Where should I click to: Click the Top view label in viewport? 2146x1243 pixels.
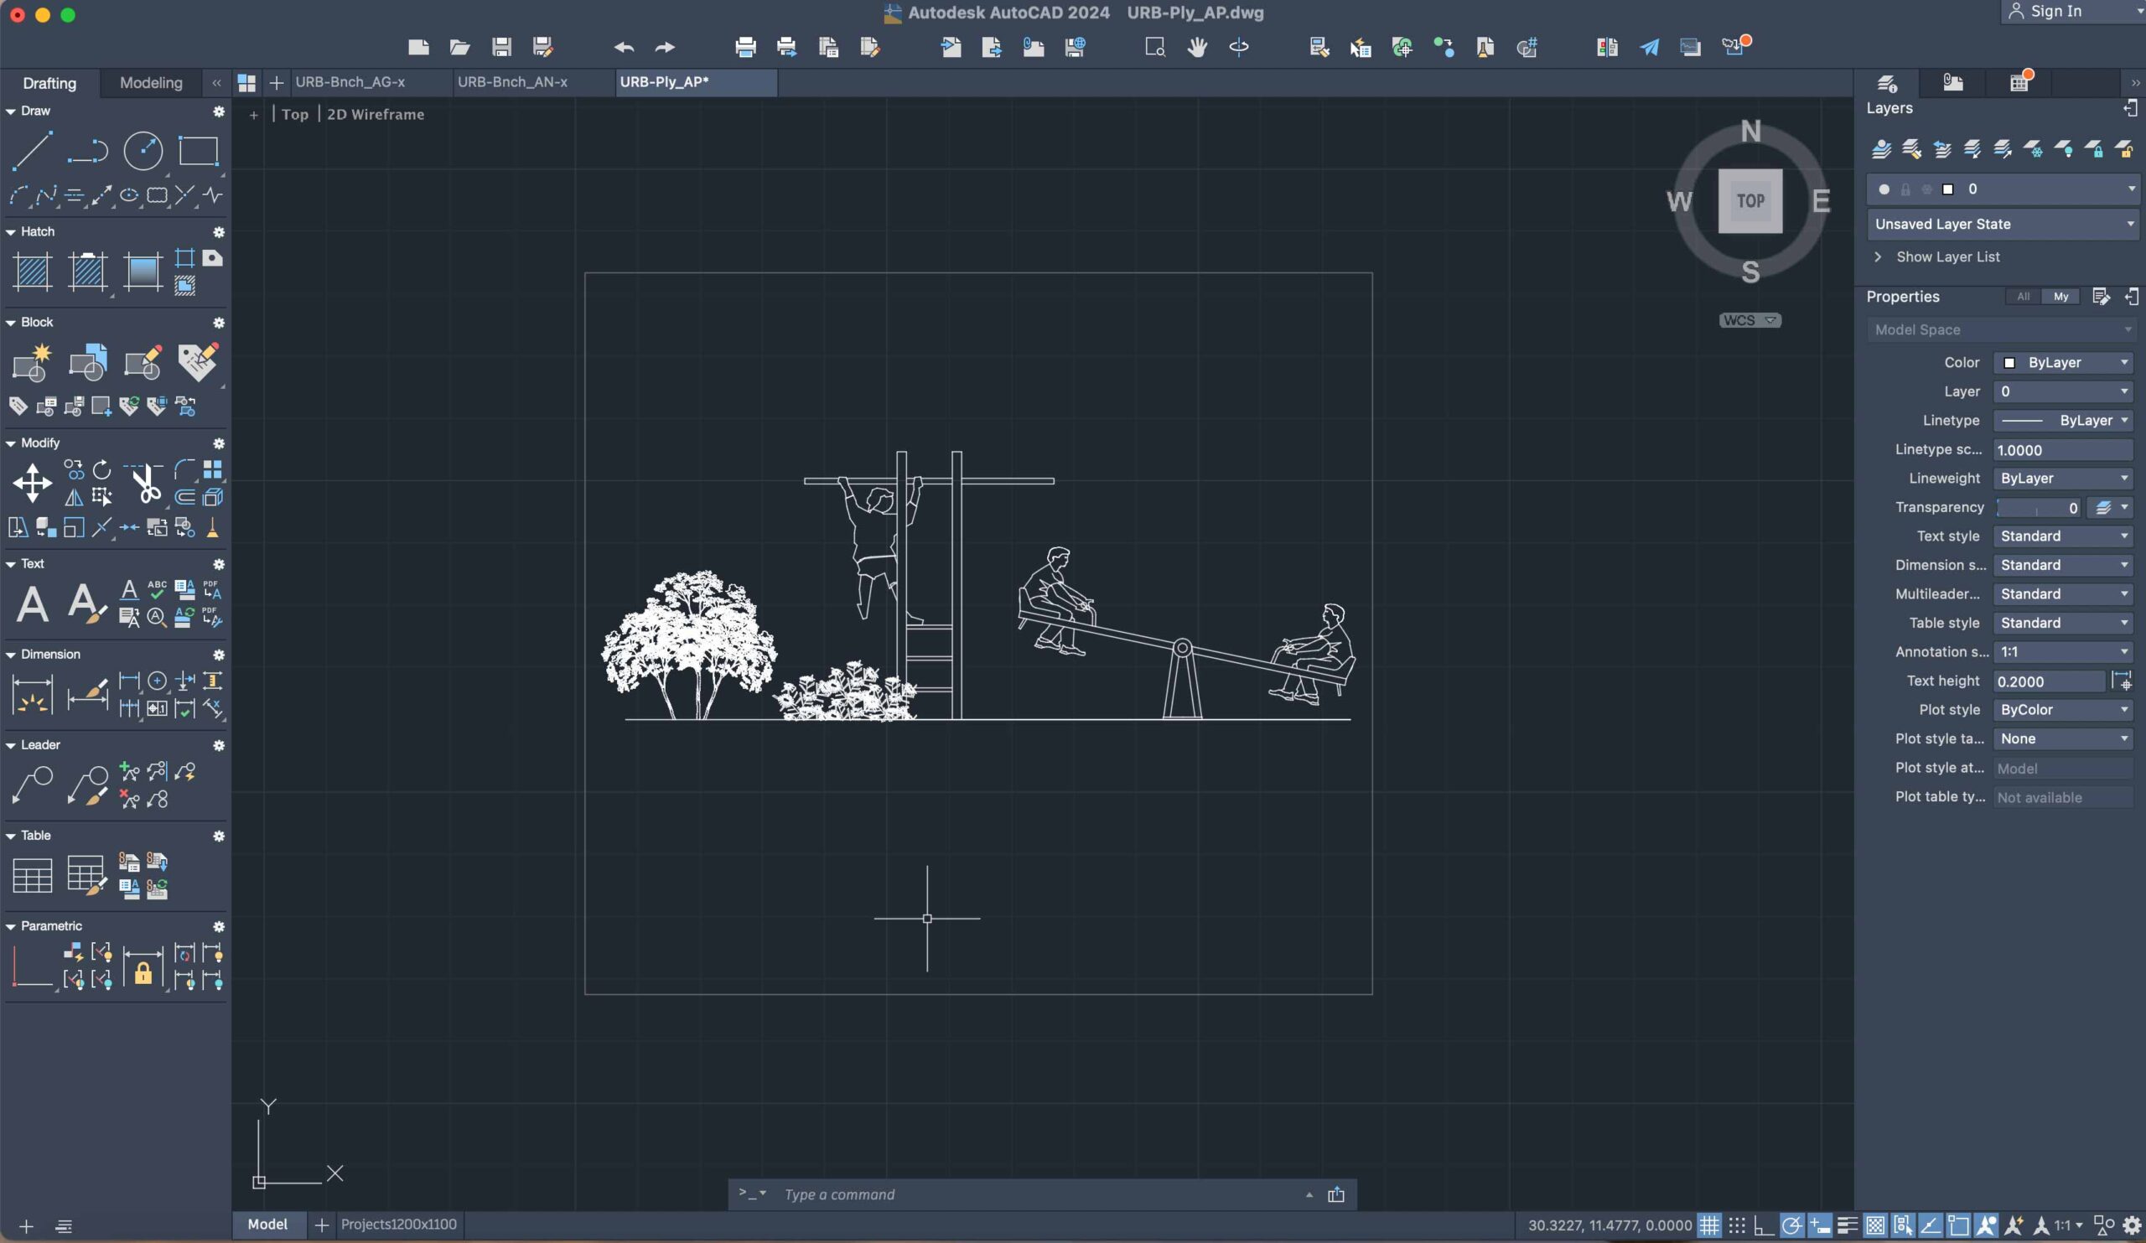pos(294,114)
